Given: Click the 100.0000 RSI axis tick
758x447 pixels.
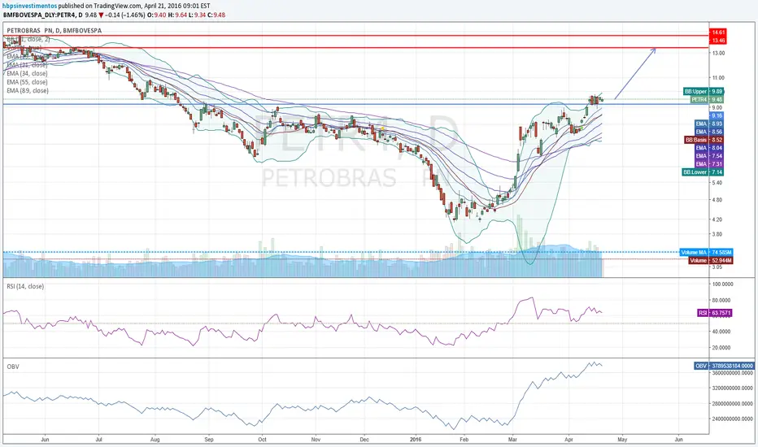Looking at the screenshot, I should [x=722, y=284].
